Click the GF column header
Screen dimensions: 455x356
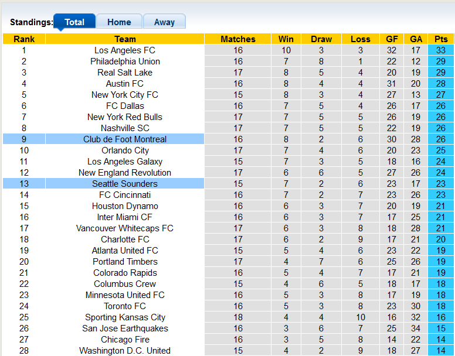(x=392, y=39)
